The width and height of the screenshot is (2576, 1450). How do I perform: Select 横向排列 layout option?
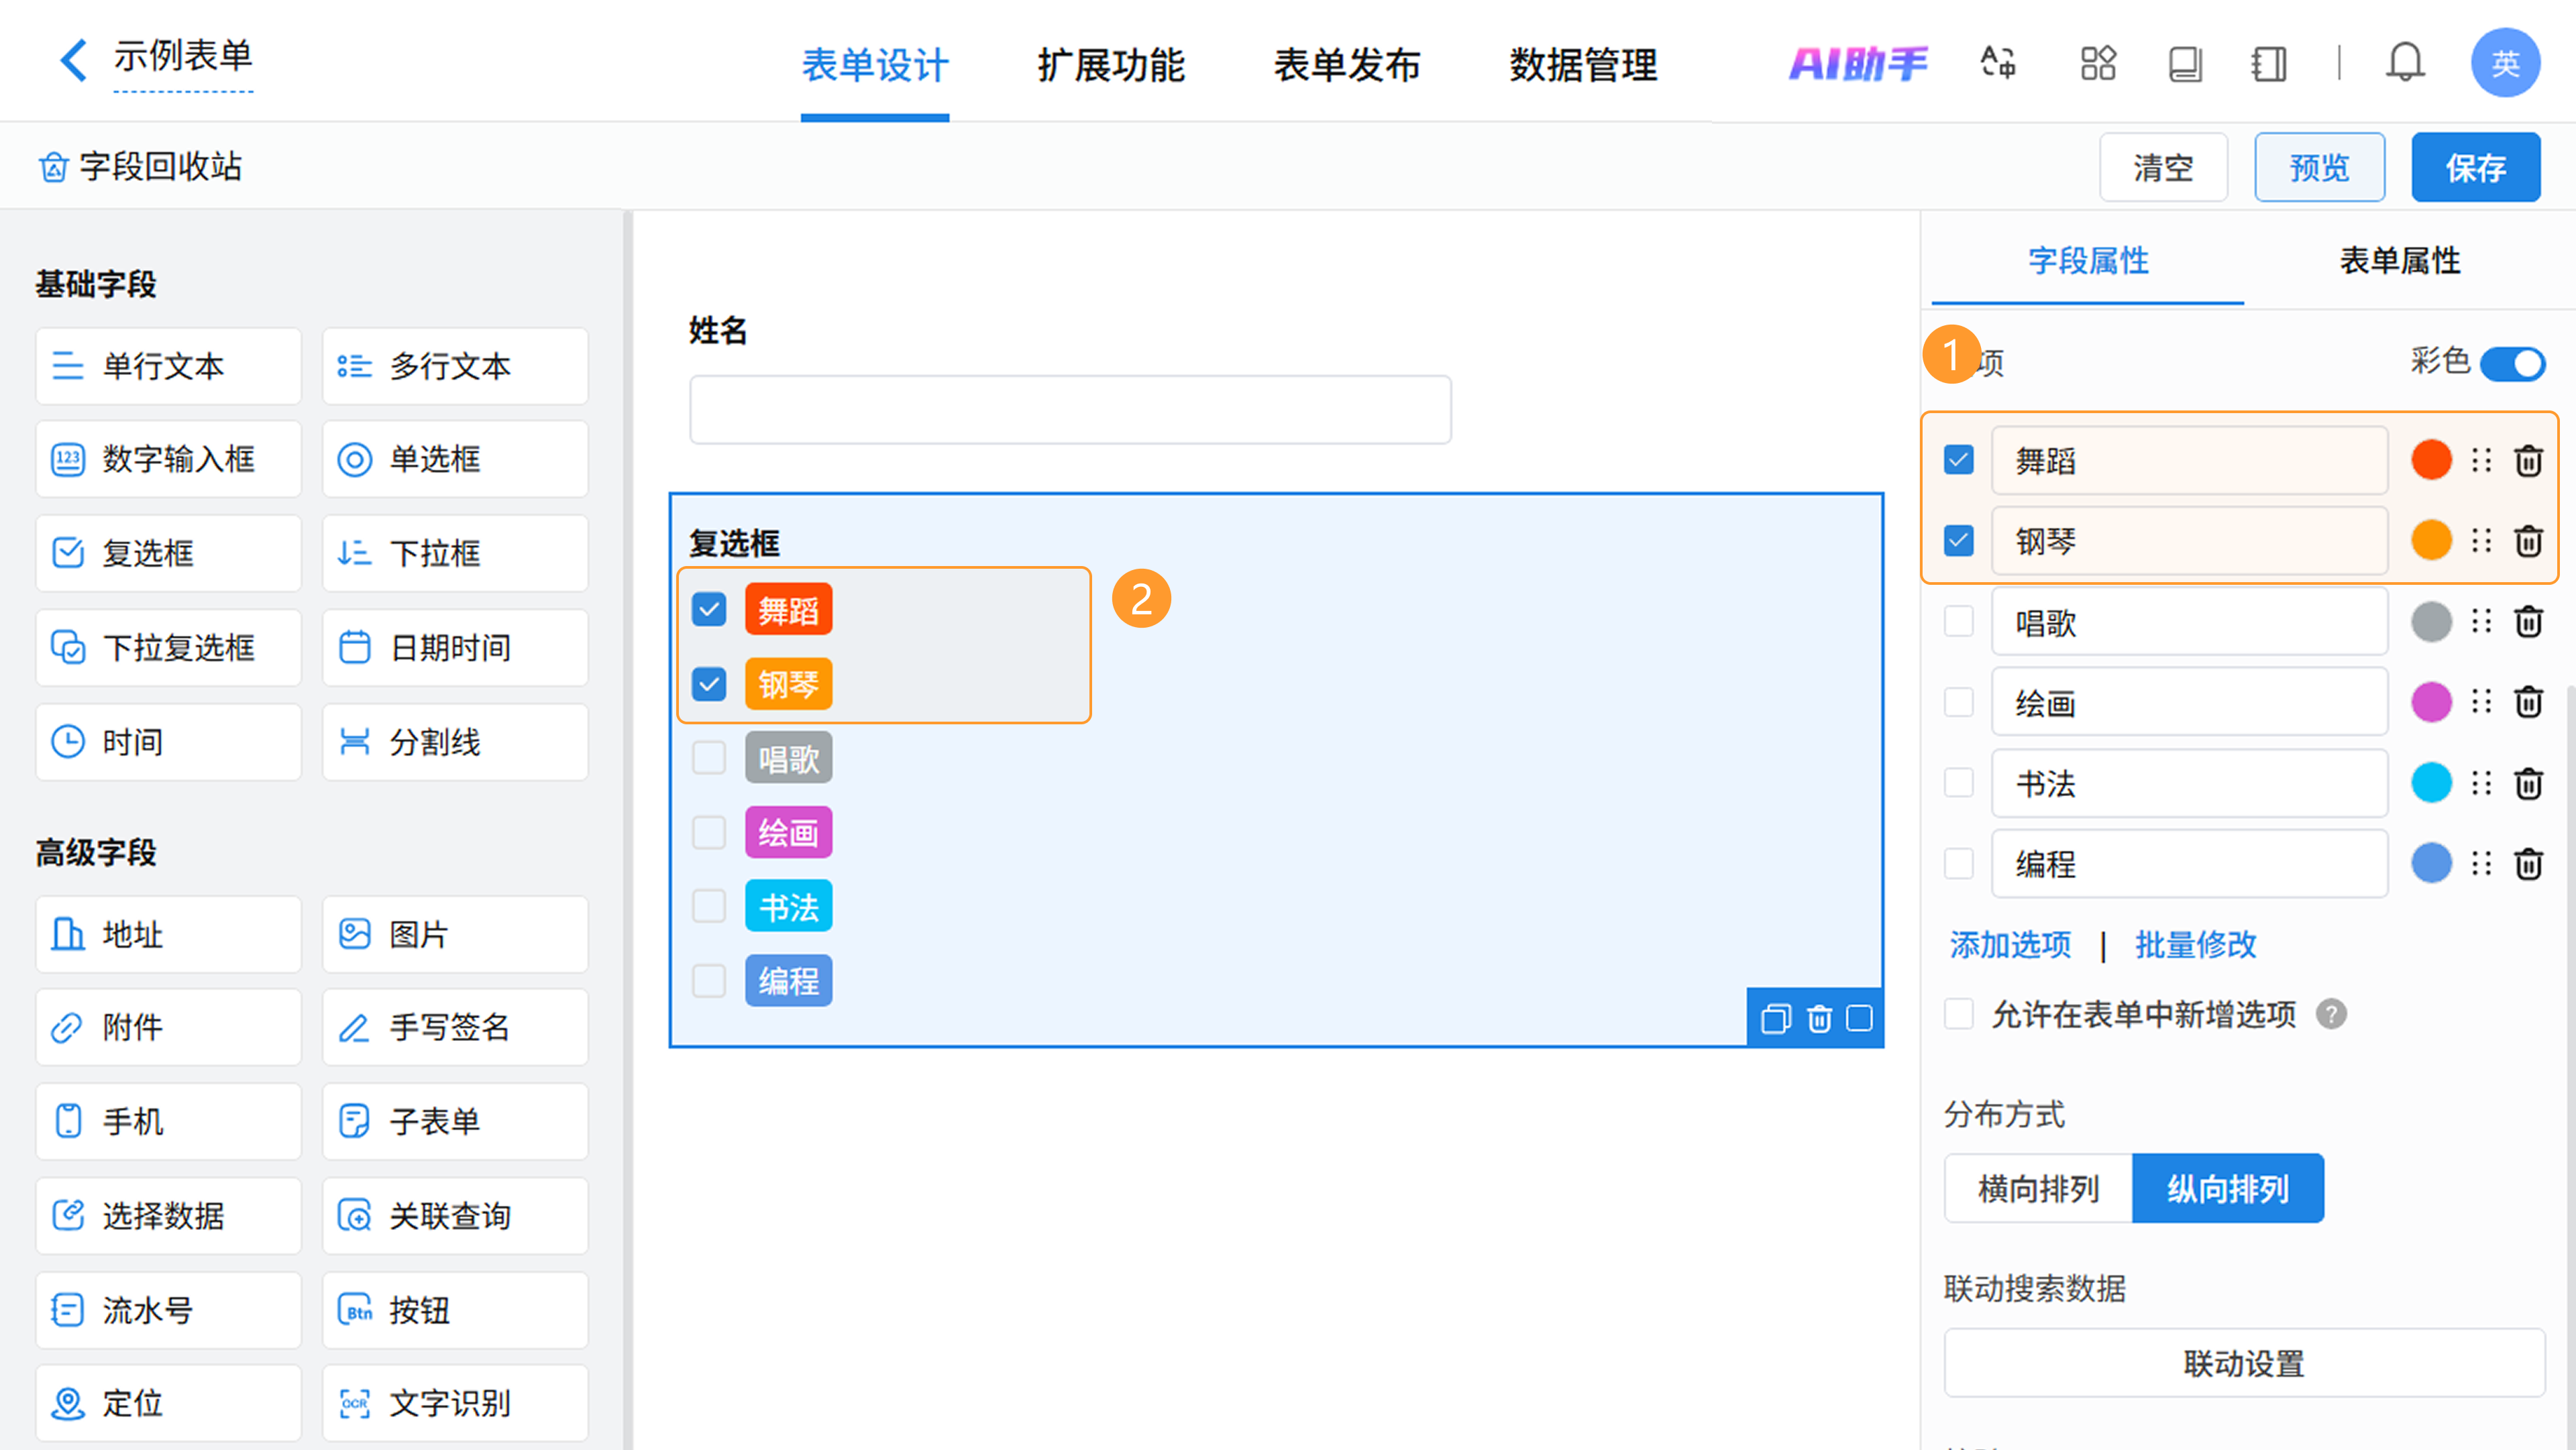point(2038,1188)
